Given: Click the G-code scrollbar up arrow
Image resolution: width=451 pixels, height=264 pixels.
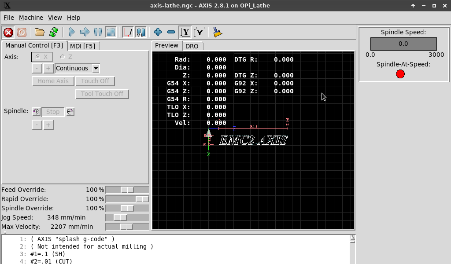Looking at the screenshot, I should pyautogui.click(x=352, y=238).
